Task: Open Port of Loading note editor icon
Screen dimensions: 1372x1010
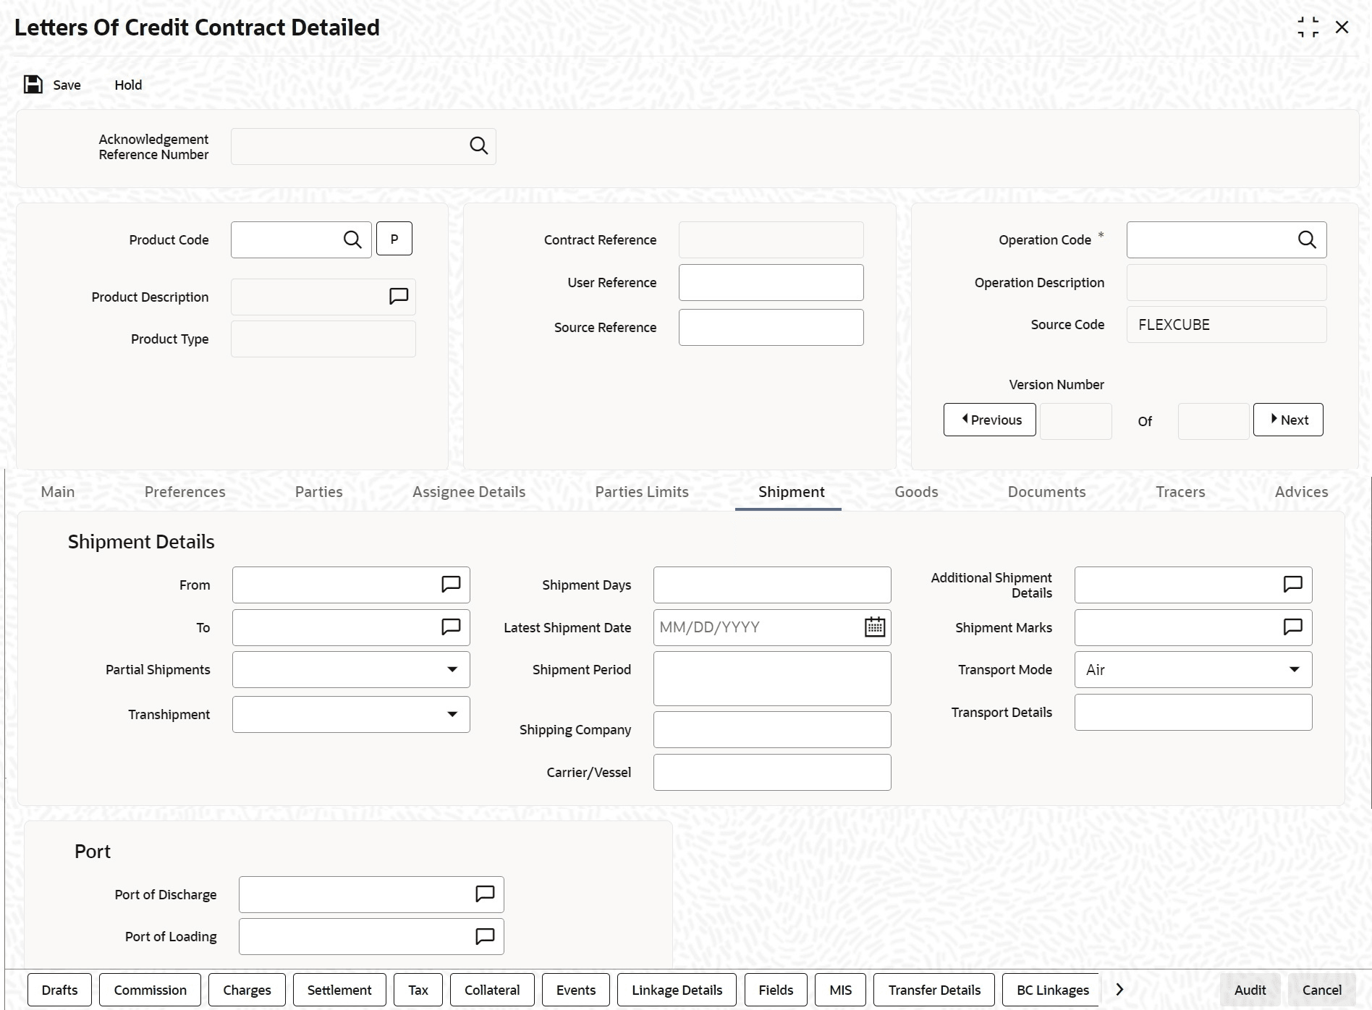Action: coord(485,936)
